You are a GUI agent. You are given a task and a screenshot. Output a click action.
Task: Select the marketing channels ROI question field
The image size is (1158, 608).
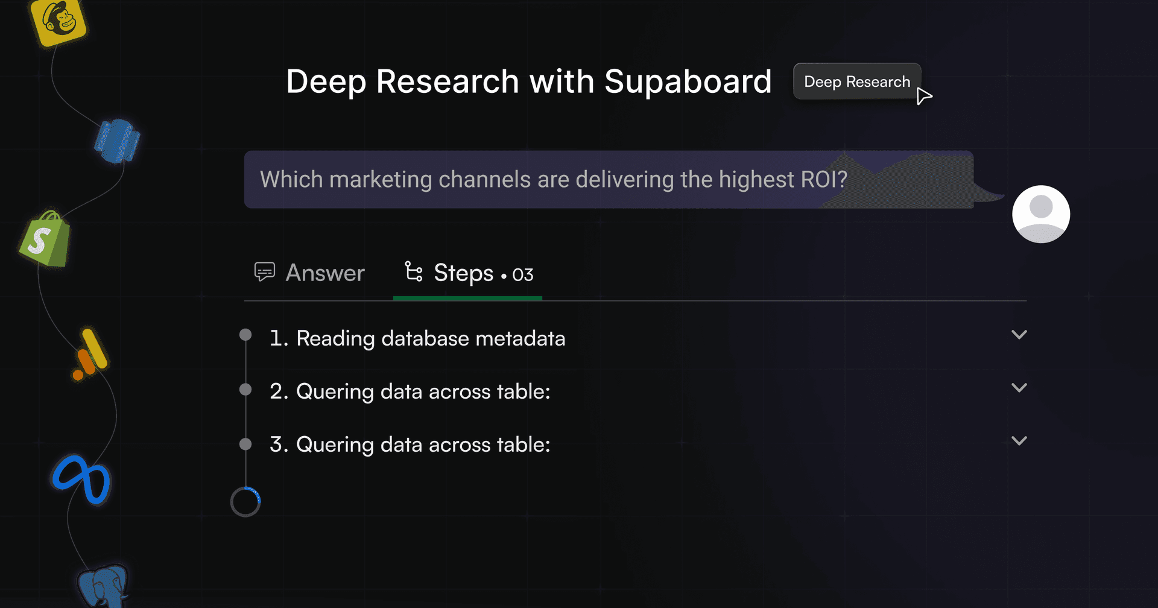pos(609,180)
